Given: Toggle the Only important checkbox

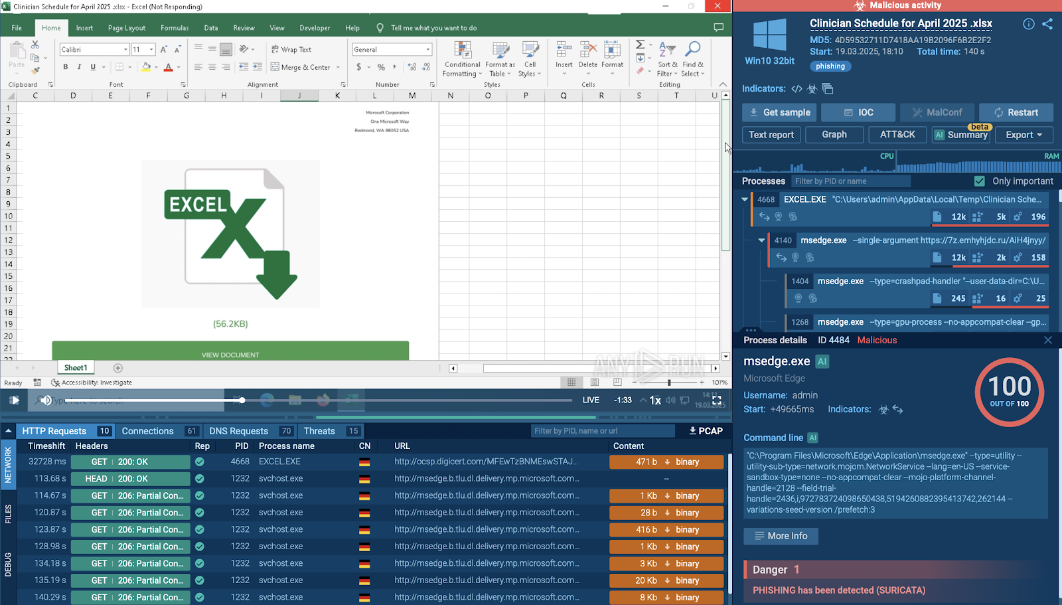Looking at the screenshot, I should (980, 181).
